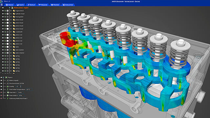The height and width of the screenshot is (118, 210).
Task: Toggle the green physics circle for Engine block
Action: (5, 11)
